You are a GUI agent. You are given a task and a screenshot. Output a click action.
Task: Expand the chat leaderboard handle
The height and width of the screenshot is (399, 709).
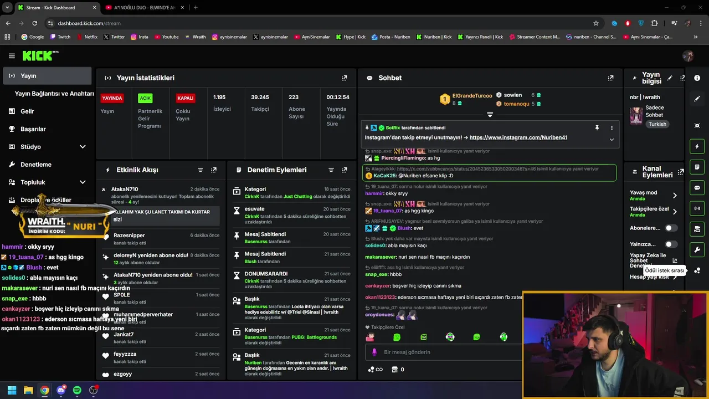490,114
